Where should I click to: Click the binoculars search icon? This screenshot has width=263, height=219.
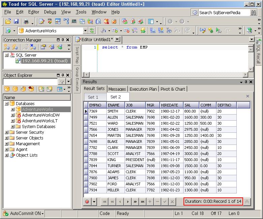click(x=254, y=12)
